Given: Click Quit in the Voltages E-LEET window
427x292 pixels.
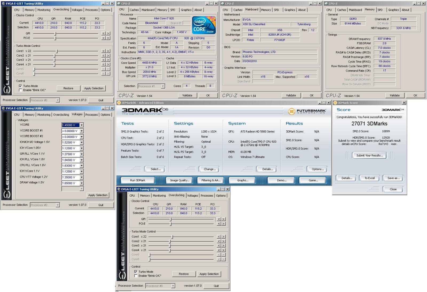Looking at the screenshot, I should point(101,205).
